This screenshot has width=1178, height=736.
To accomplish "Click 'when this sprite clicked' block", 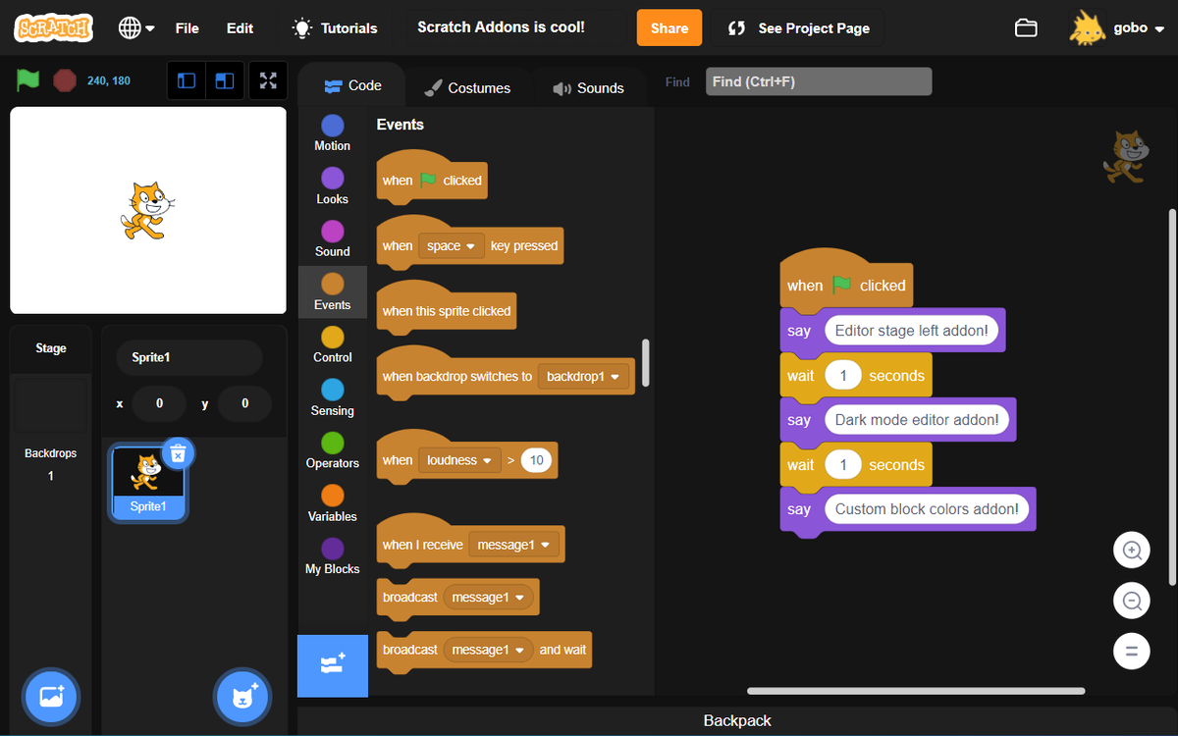I will tap(446, 308).
